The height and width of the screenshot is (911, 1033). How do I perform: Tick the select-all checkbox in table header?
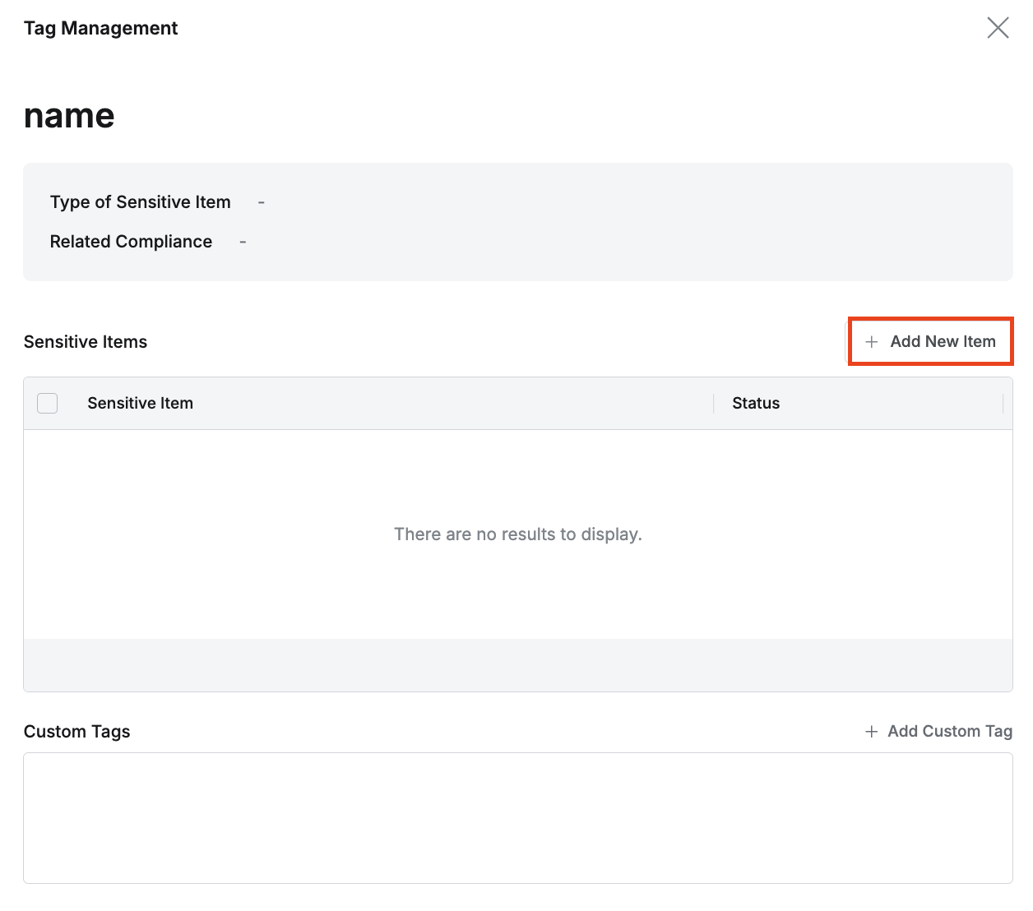[48, 403]
